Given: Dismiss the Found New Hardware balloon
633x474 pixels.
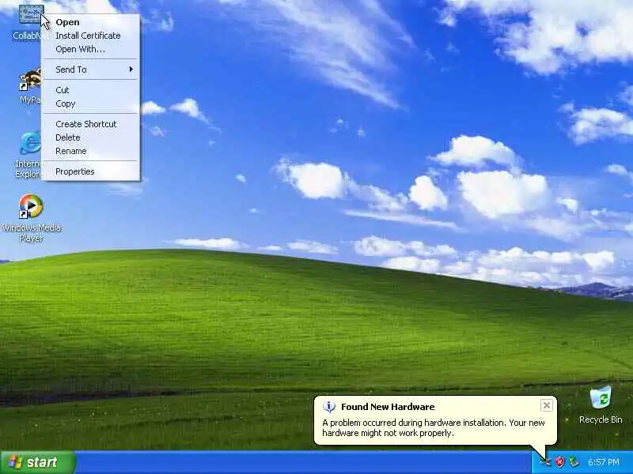Looking at the screenshot, I should (x=546, y=405).
